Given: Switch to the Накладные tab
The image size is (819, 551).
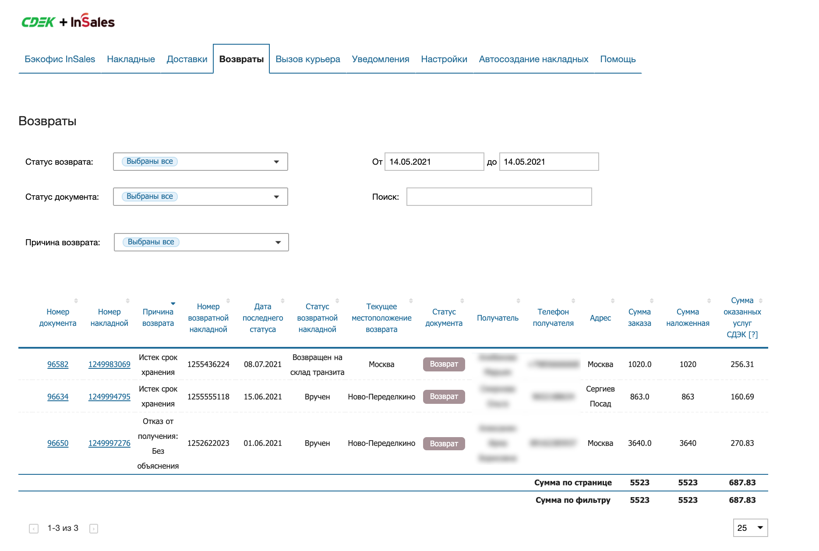Looking at the screenshot, I should tap(131, 59).
